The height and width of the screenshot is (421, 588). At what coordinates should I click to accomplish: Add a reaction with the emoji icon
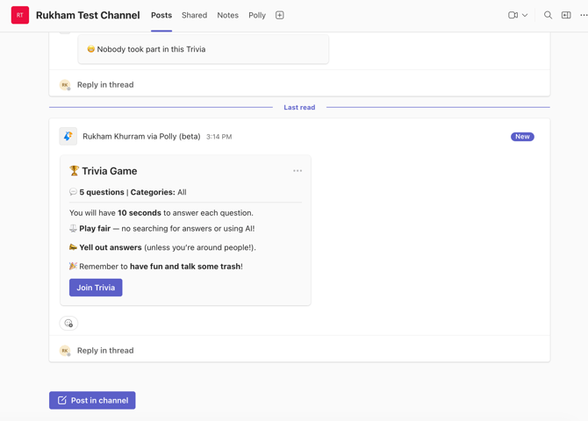pos(68,324)
